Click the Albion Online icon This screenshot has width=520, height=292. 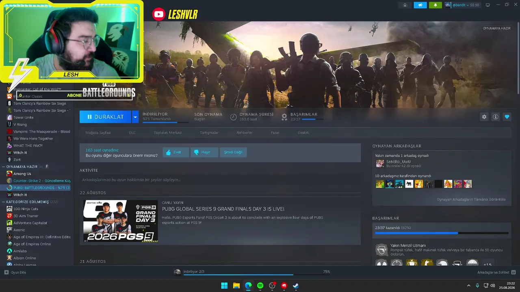[x=9, y=258]
